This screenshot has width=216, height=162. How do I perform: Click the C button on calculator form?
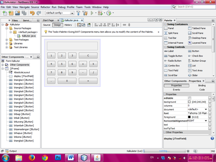coord(88,55)
